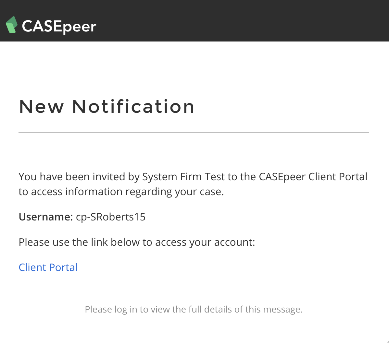Select the username cp-SRoberts15 text

pyautogui.click(x=111, y=217)
